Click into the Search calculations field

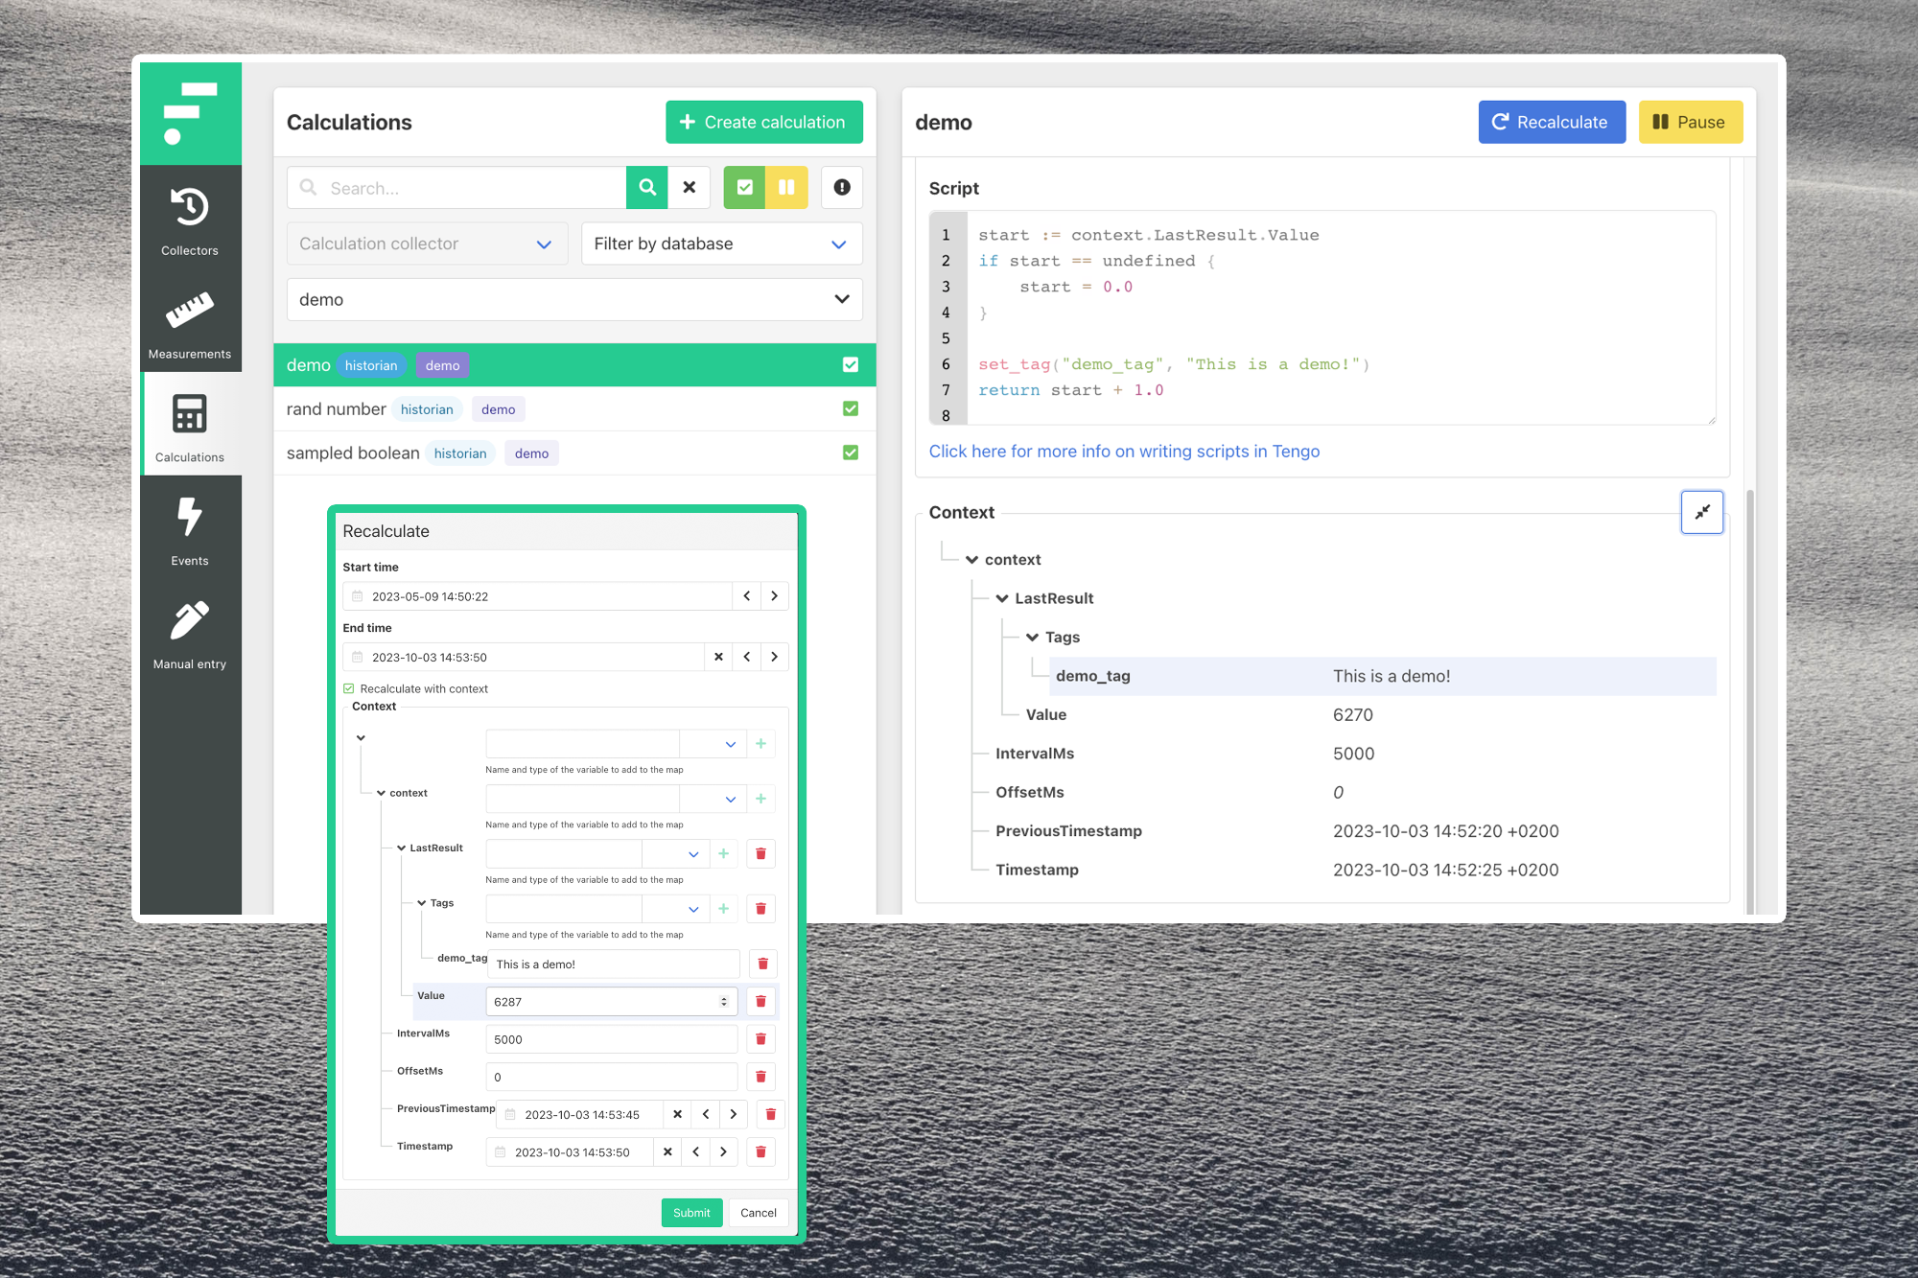(456, 187)
